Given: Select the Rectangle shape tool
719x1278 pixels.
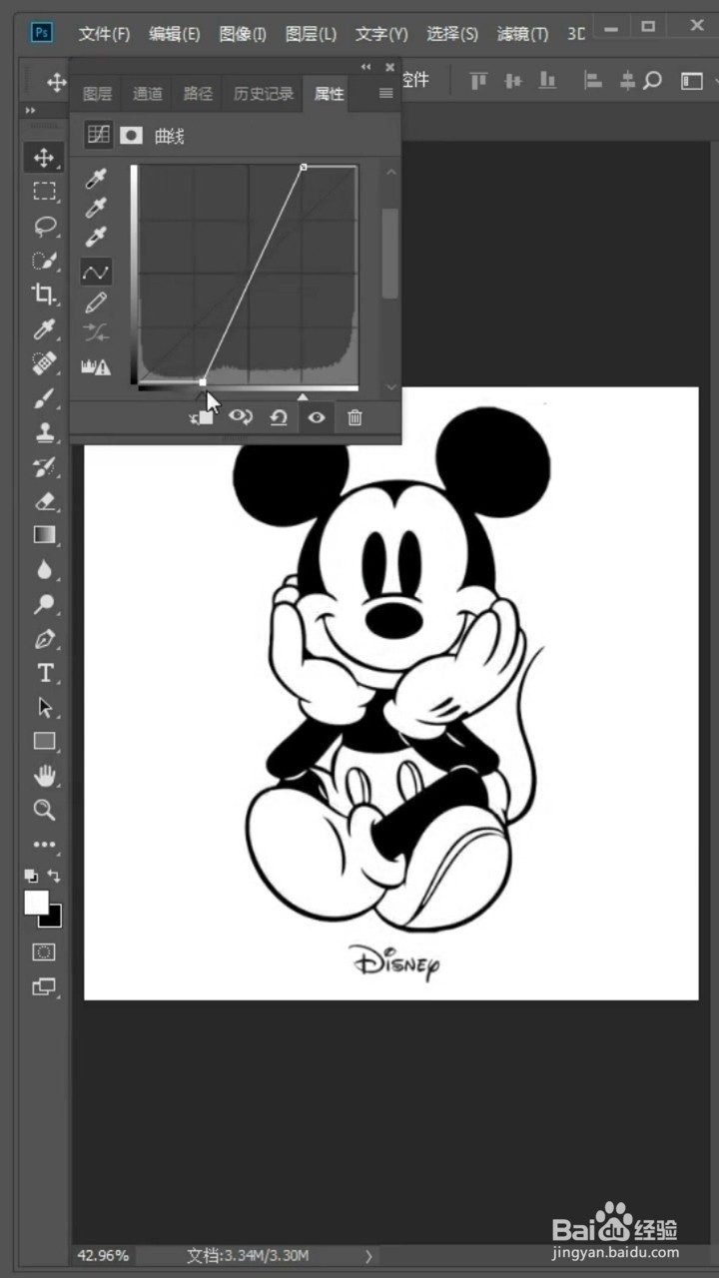Looking at the screenshot, I should click(x=44, y=741).
